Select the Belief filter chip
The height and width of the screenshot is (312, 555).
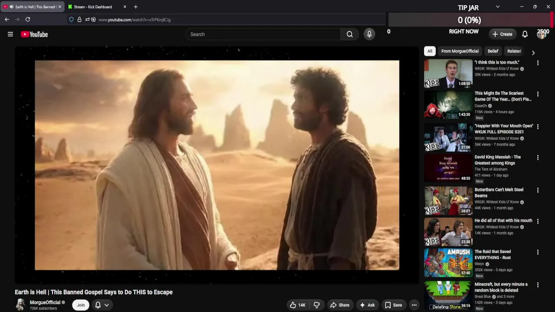pos(493,51)
